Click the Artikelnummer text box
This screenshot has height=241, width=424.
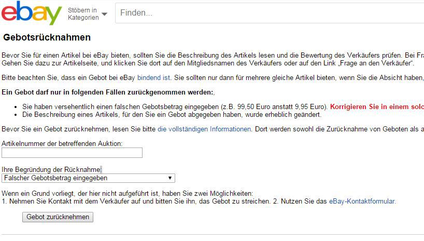72,153
